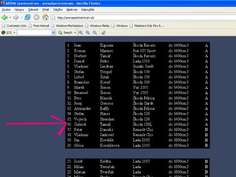
Task: Open the Windows Marketplace bookmark
Action: [x=67, y=26]
